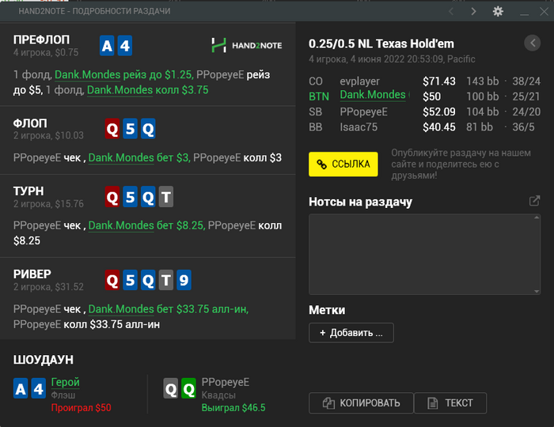The image size is (554, 427).
Task: Open settings via the gear icon
Action: point(498,11)
